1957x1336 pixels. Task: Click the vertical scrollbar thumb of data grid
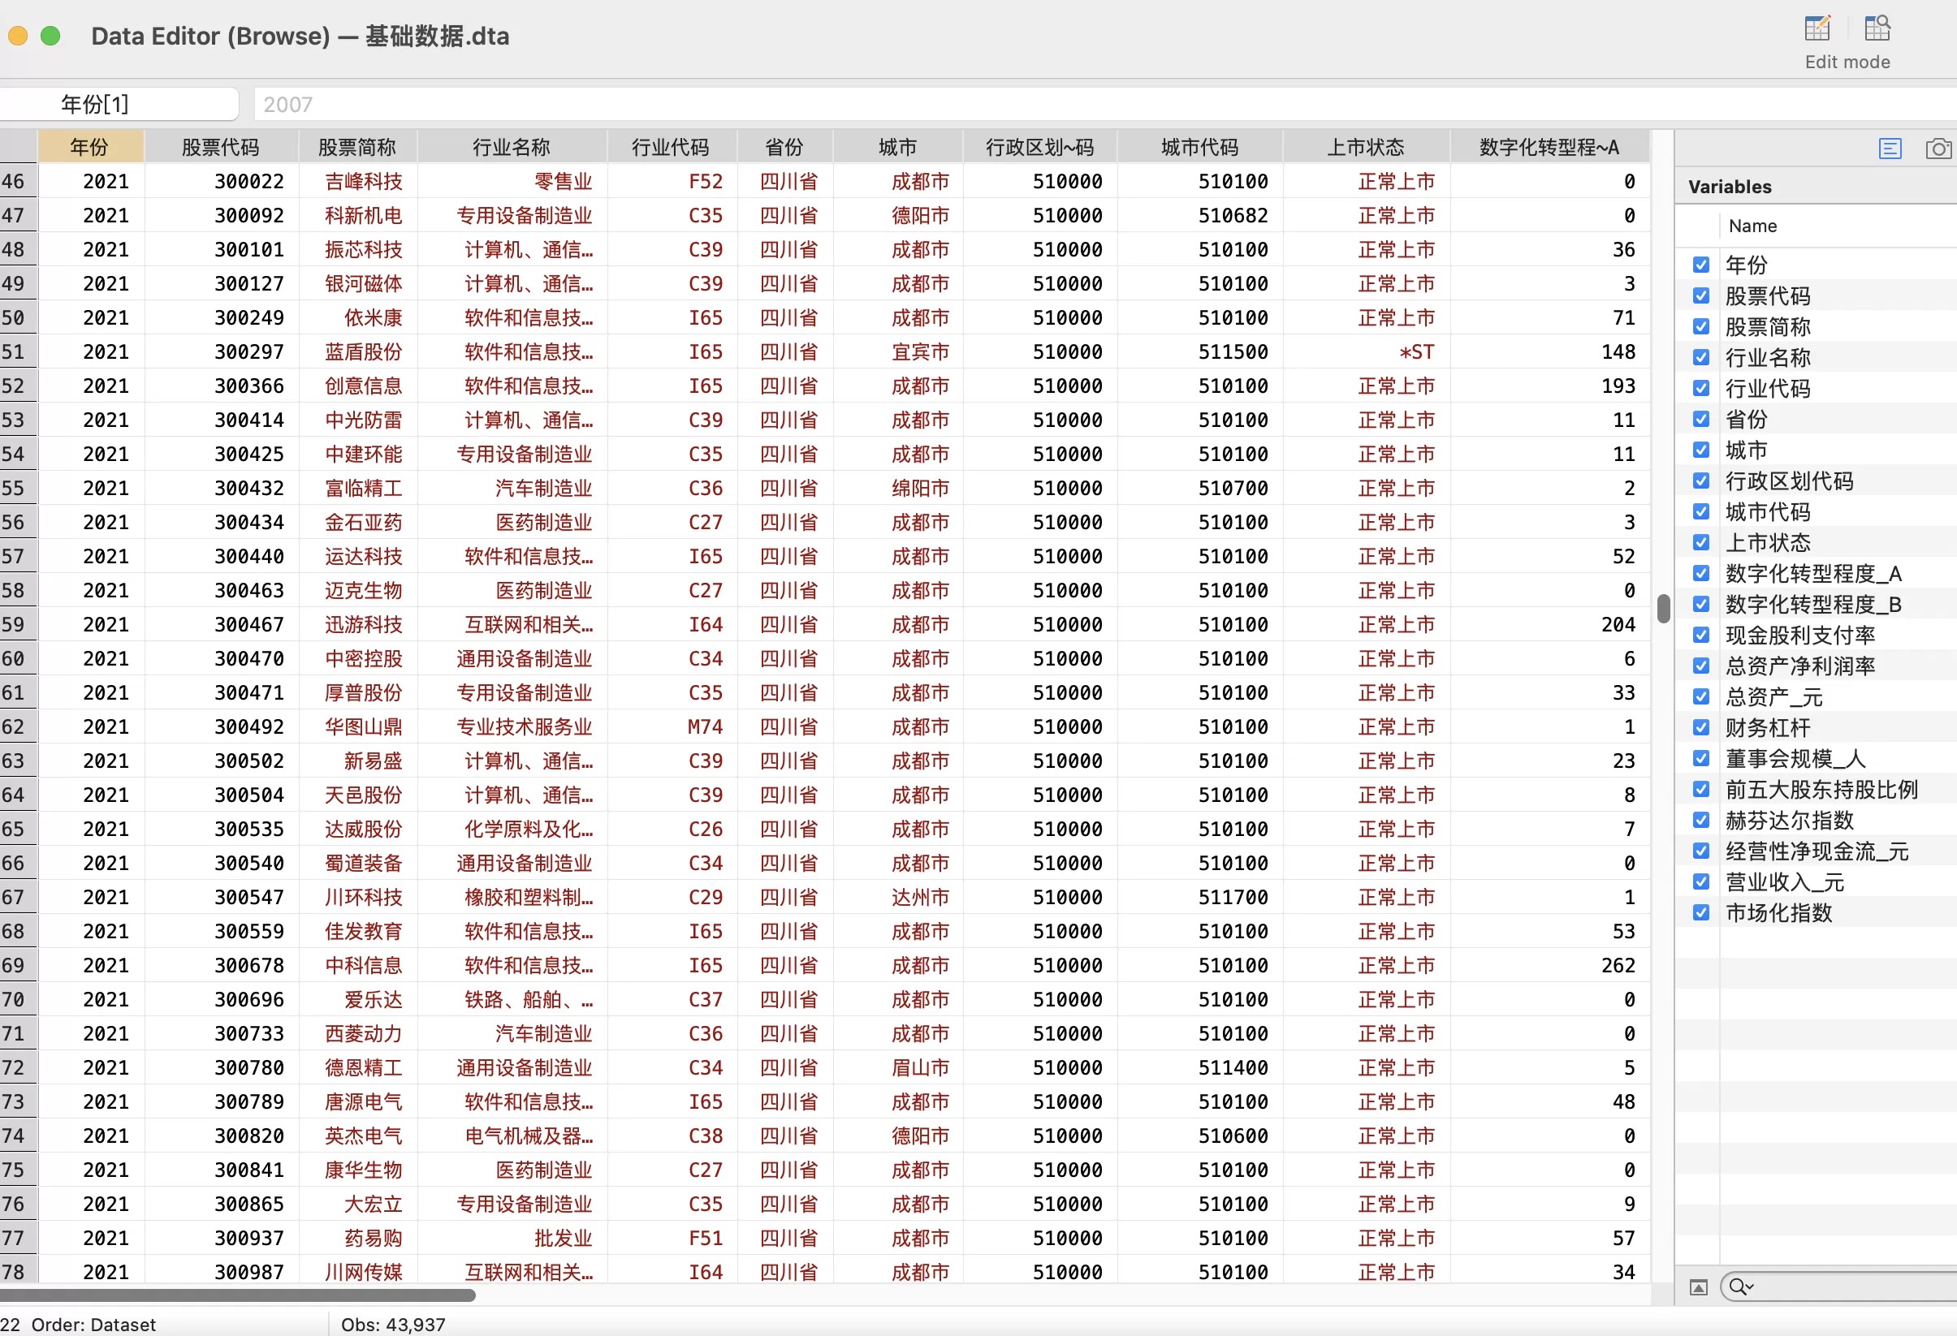[1662, 609]
